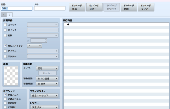
Task: Enable the アクター condition checkbox
Action: pyautogui.click(x=5, y=56)
